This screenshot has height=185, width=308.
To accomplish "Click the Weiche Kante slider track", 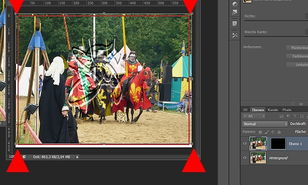I will click(276, 36).
